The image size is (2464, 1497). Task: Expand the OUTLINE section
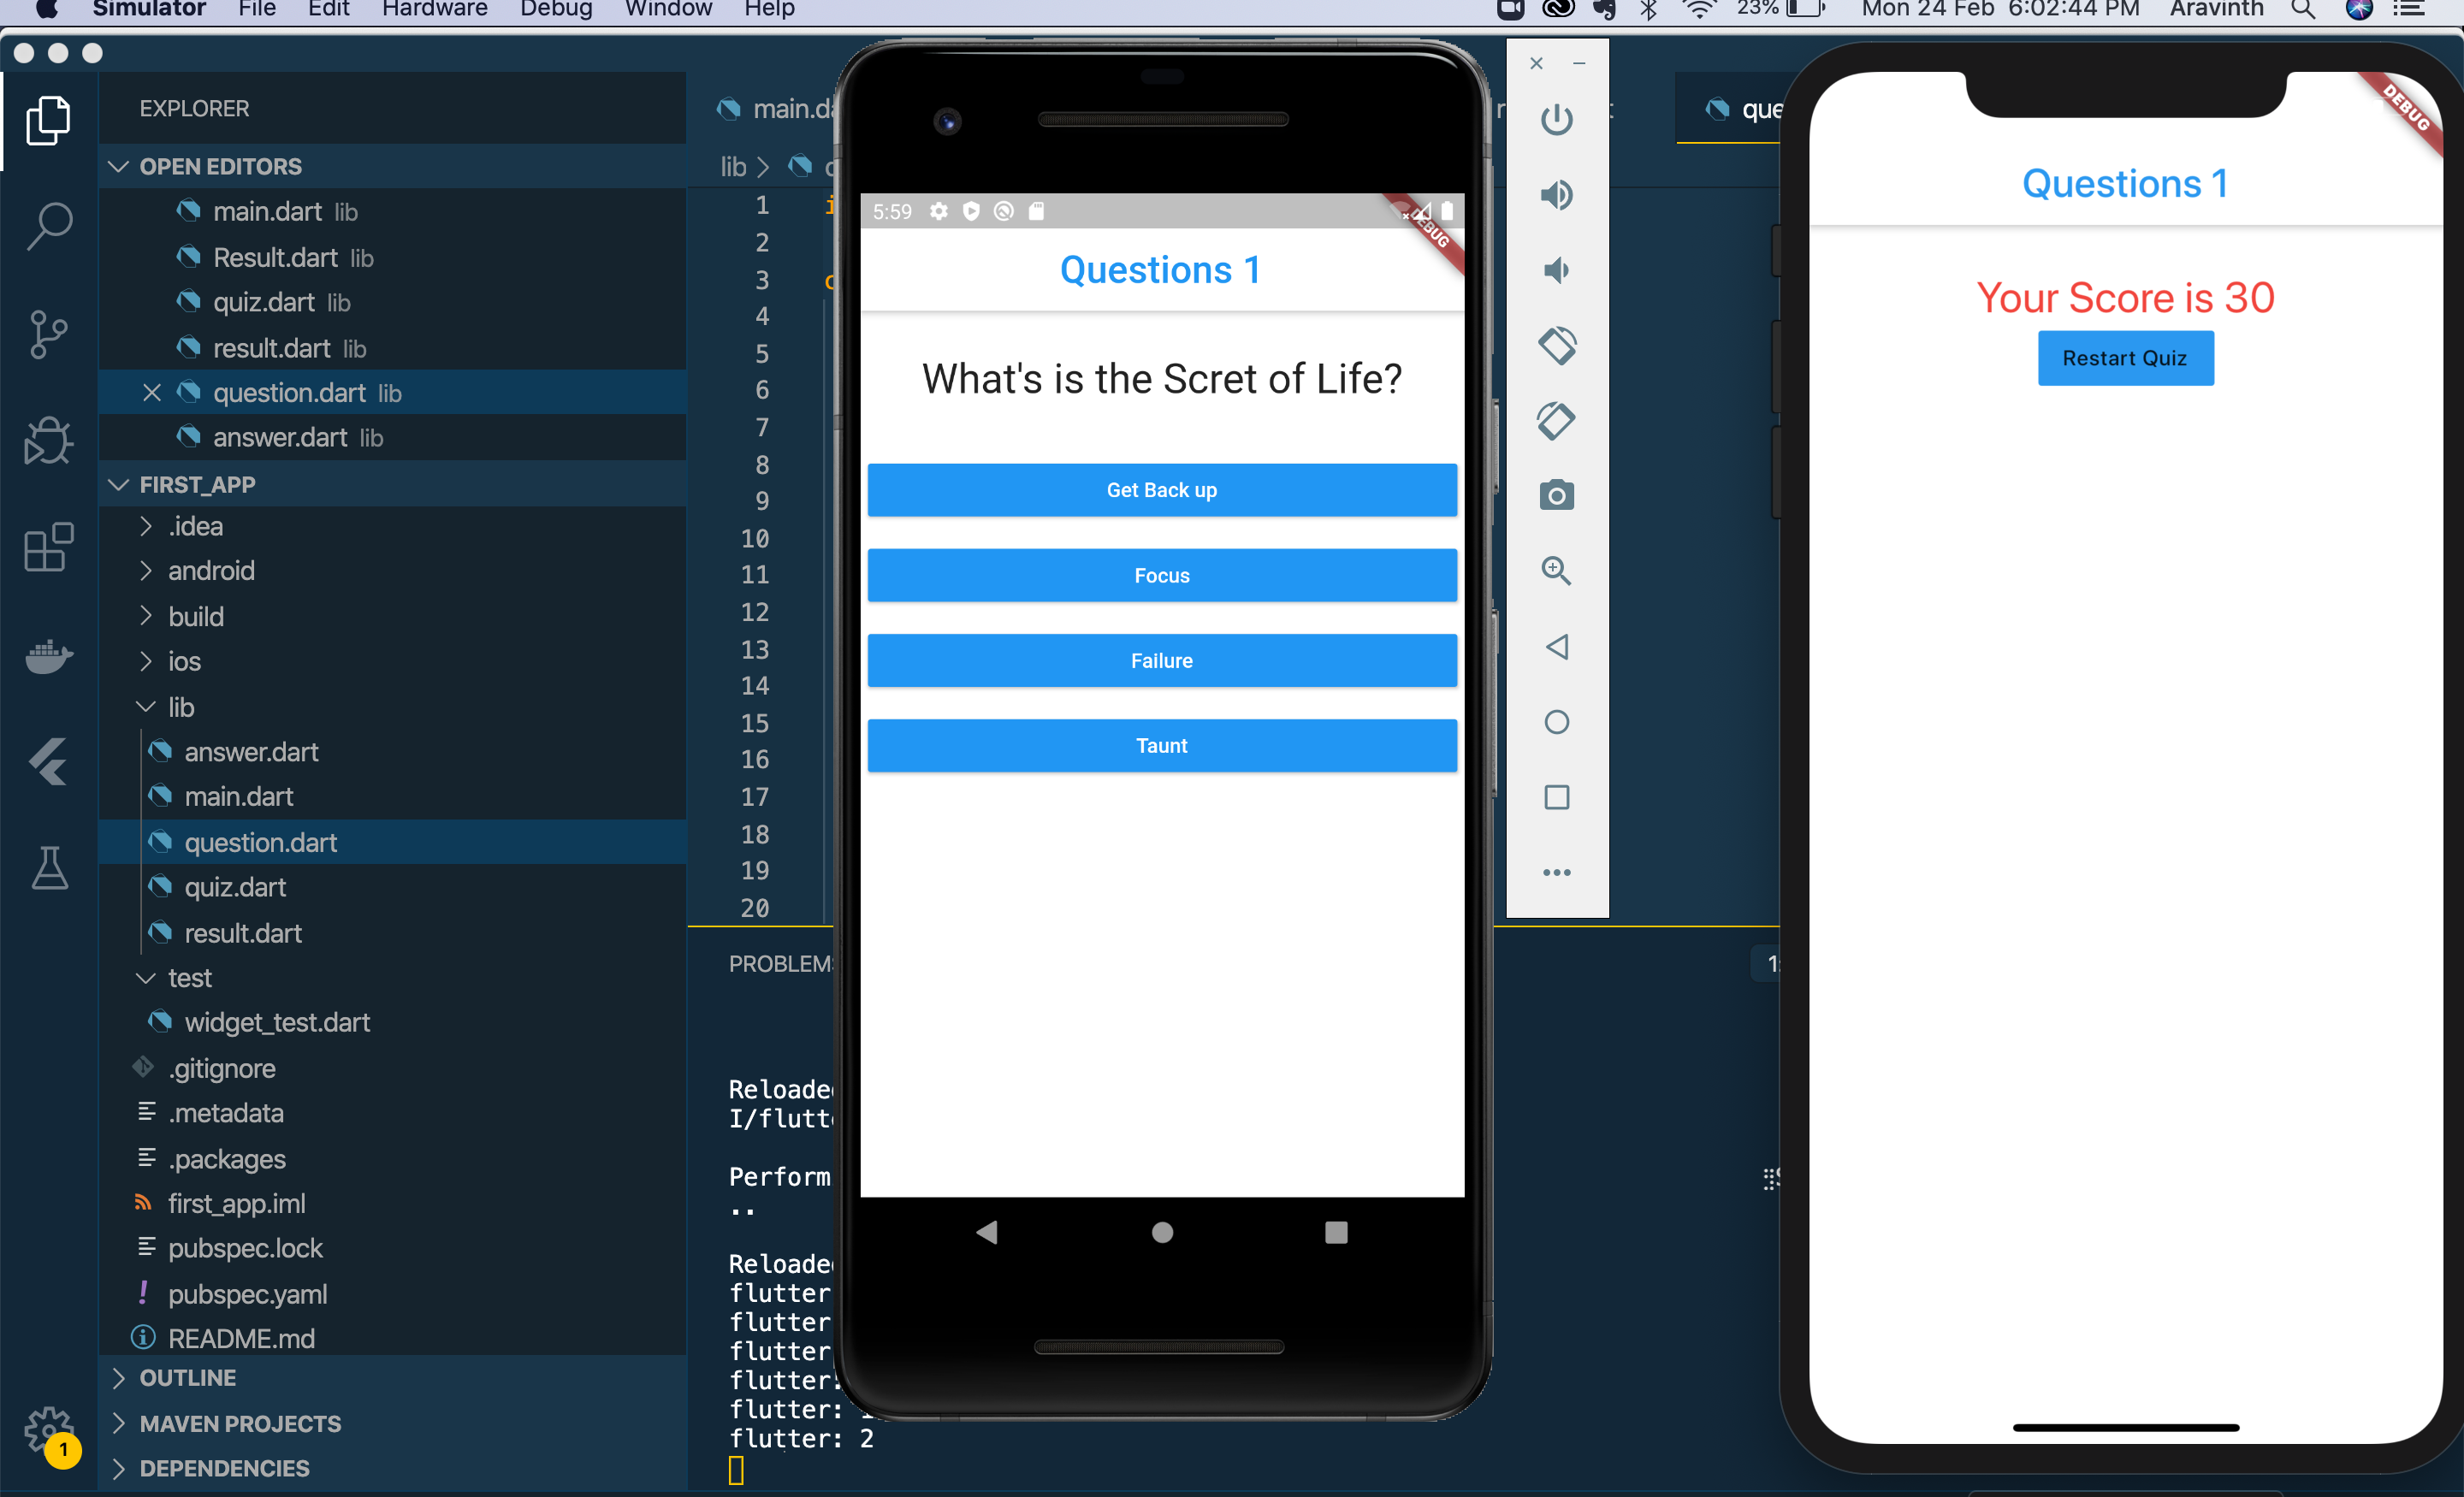click(x=187, y=1378)
